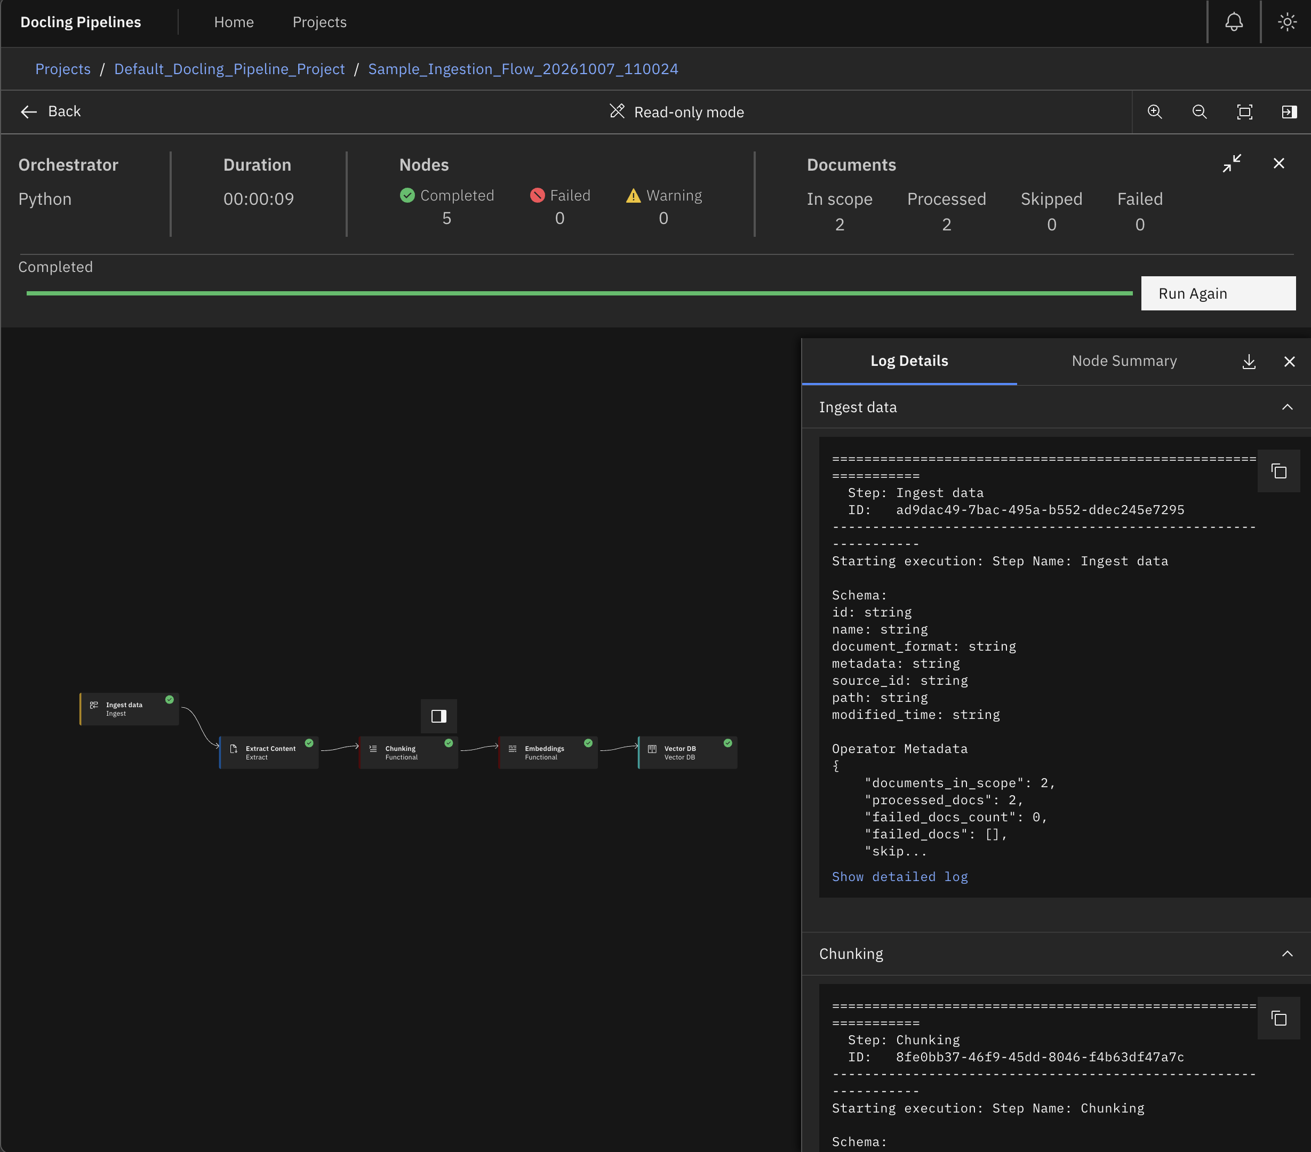
Task: Click Run Again button
Action: tap(1218, 293)
